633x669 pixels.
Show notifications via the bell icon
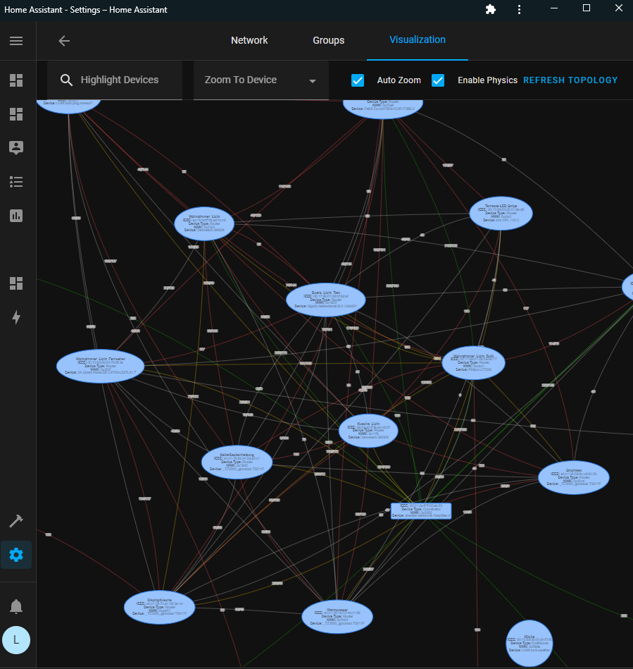pos(16,606)
